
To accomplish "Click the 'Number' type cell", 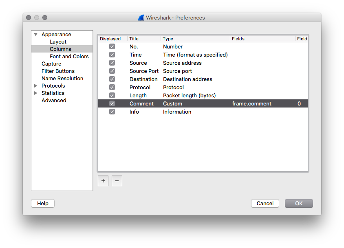I will point(173,46).
